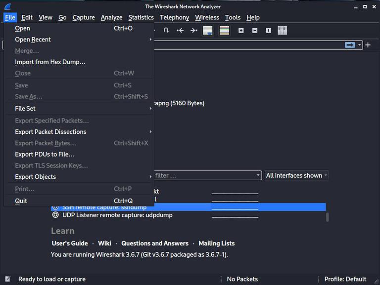Click Resize columns toolbar icon

(x=283, y=30)
